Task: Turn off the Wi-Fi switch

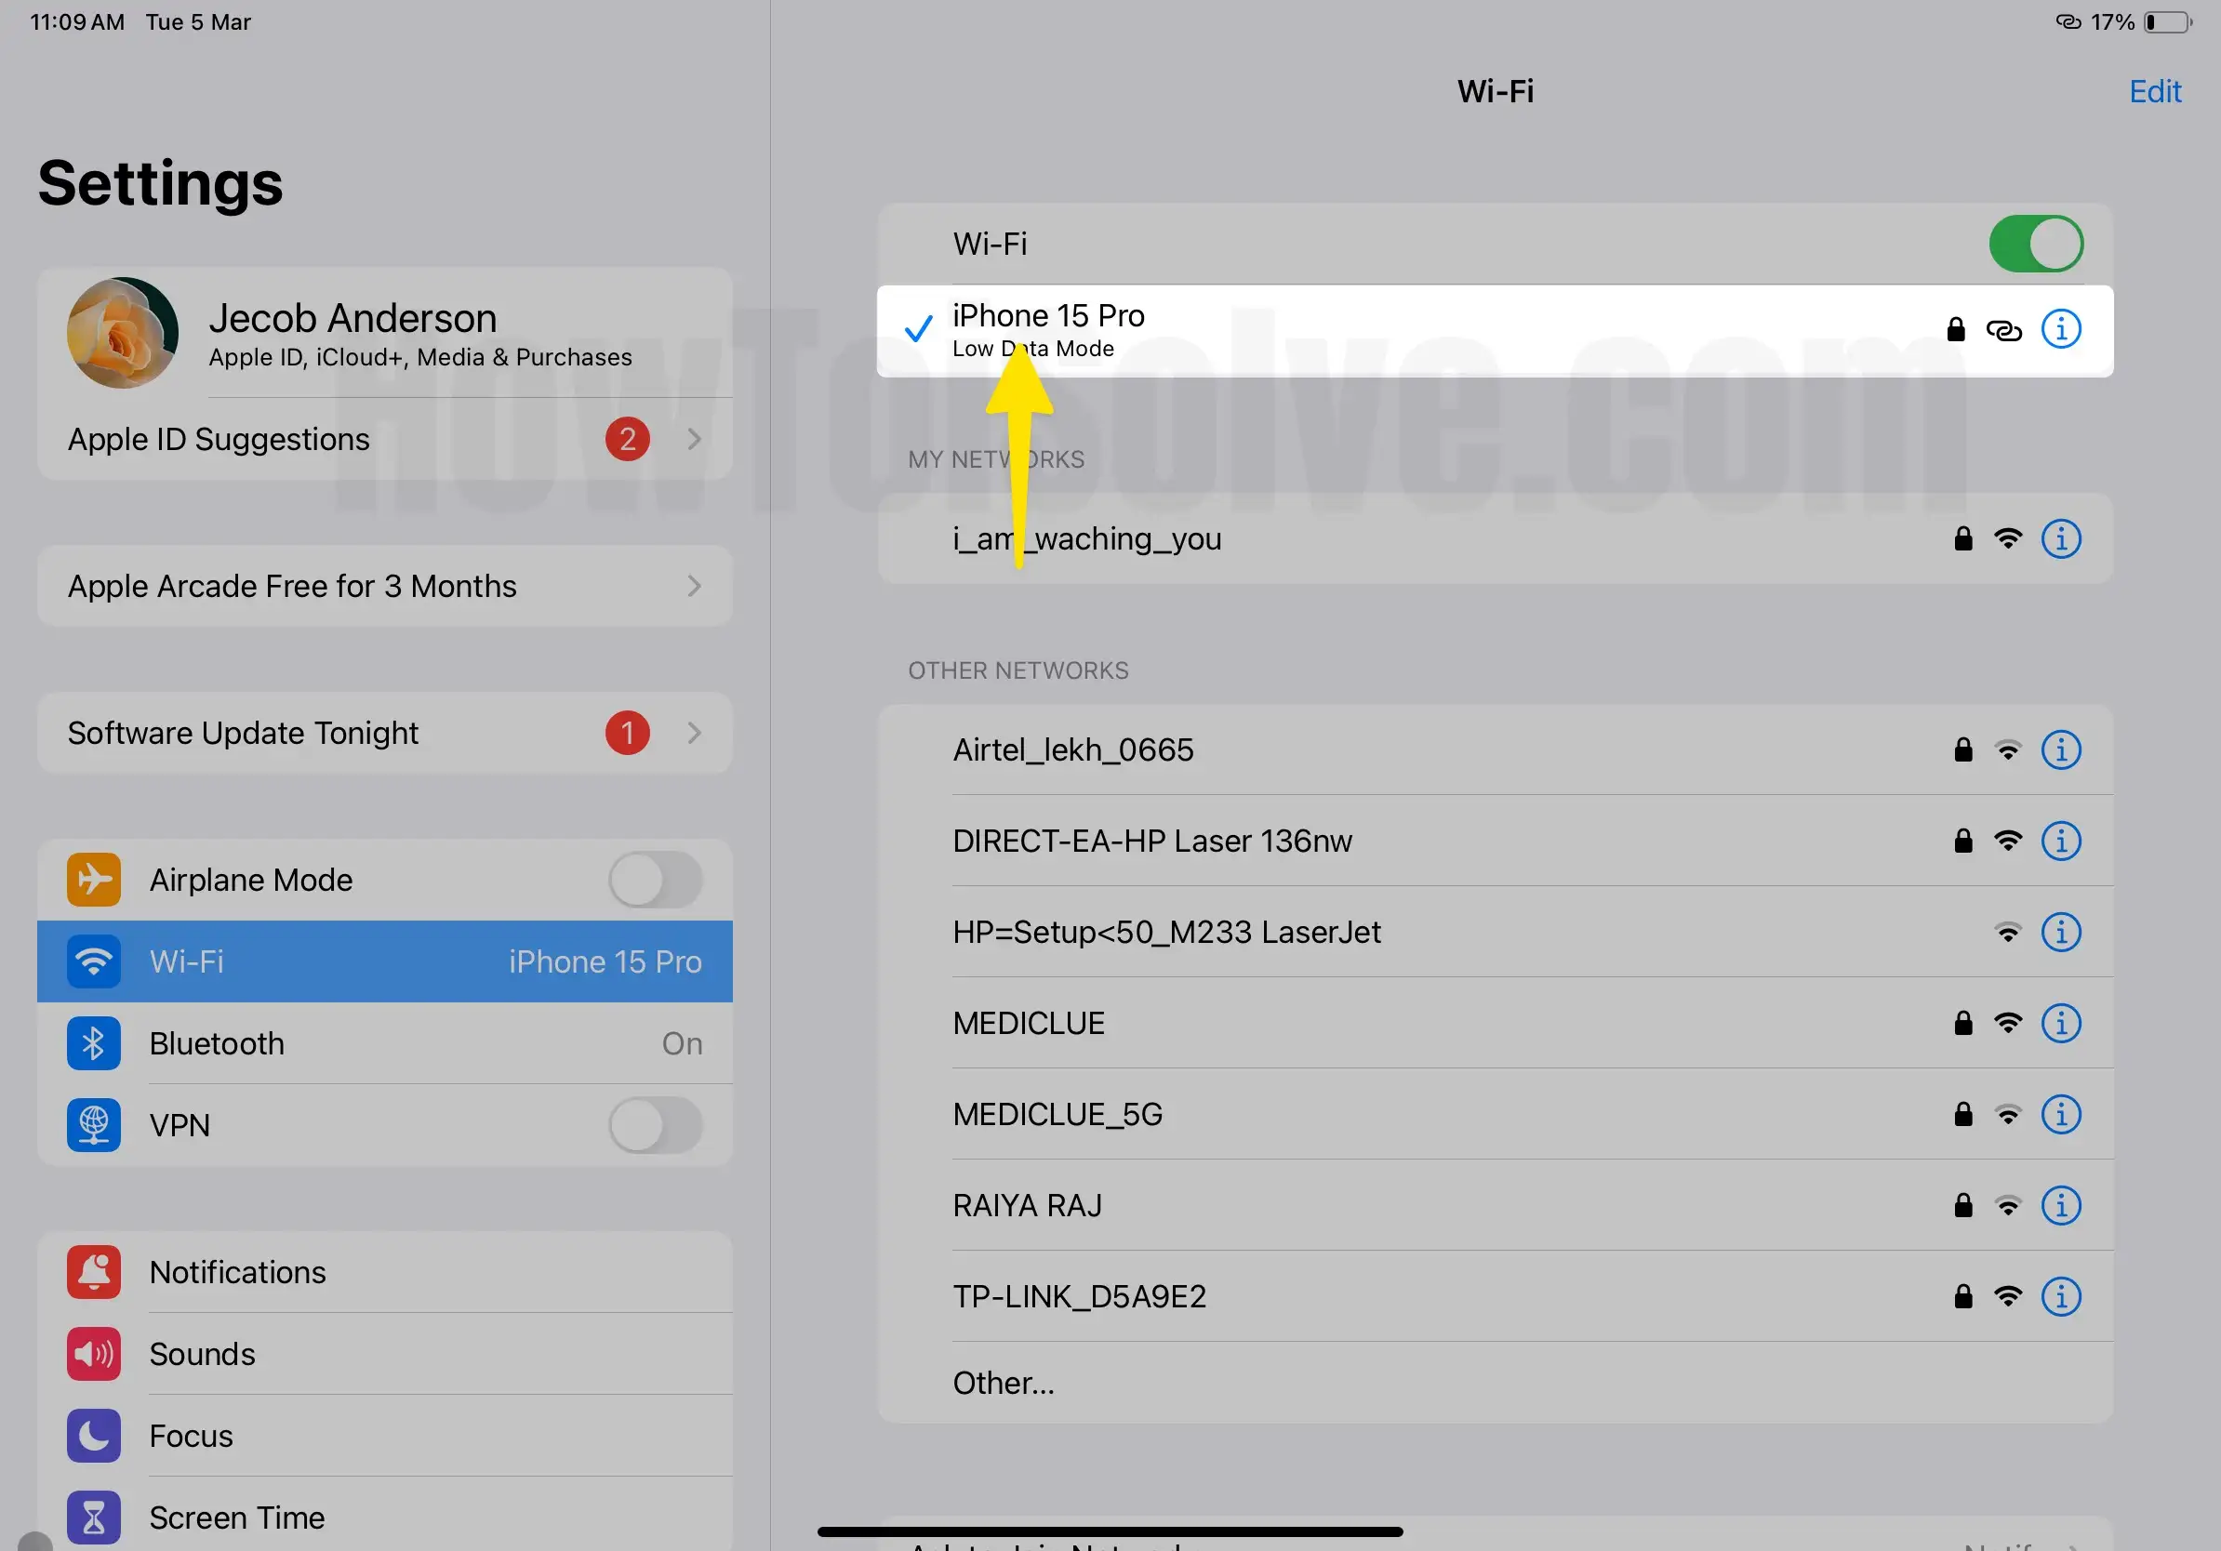Action: pyautogui.click(x=2035, y=244)
